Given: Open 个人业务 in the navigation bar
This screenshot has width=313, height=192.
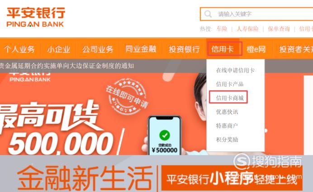Looking at the screenshot, I should click(19, 49).
